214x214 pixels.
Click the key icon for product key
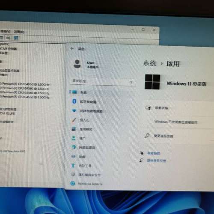coord(147,136)
